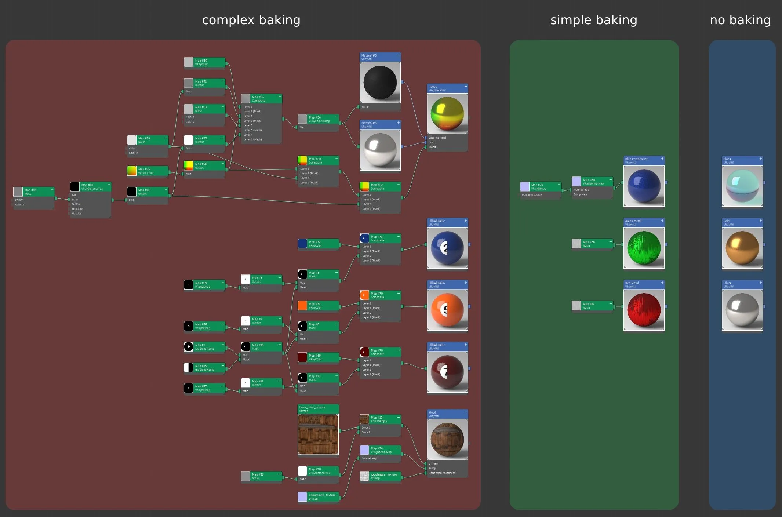Image resolution: width=782 pixels, height=517 pixels.
Task: Click the Map #15 Gradient Ramp preview icon
Action: point(188,367)
